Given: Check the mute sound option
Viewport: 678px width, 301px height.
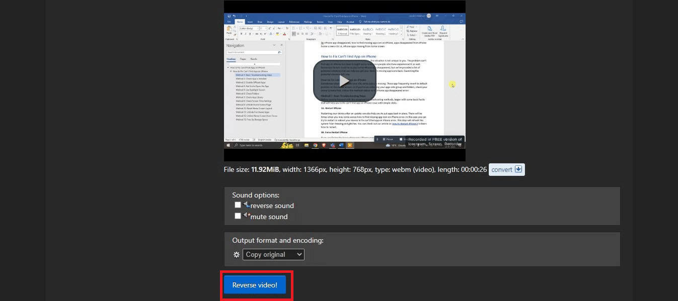Looking at the screenshot, I should [238, 216].
